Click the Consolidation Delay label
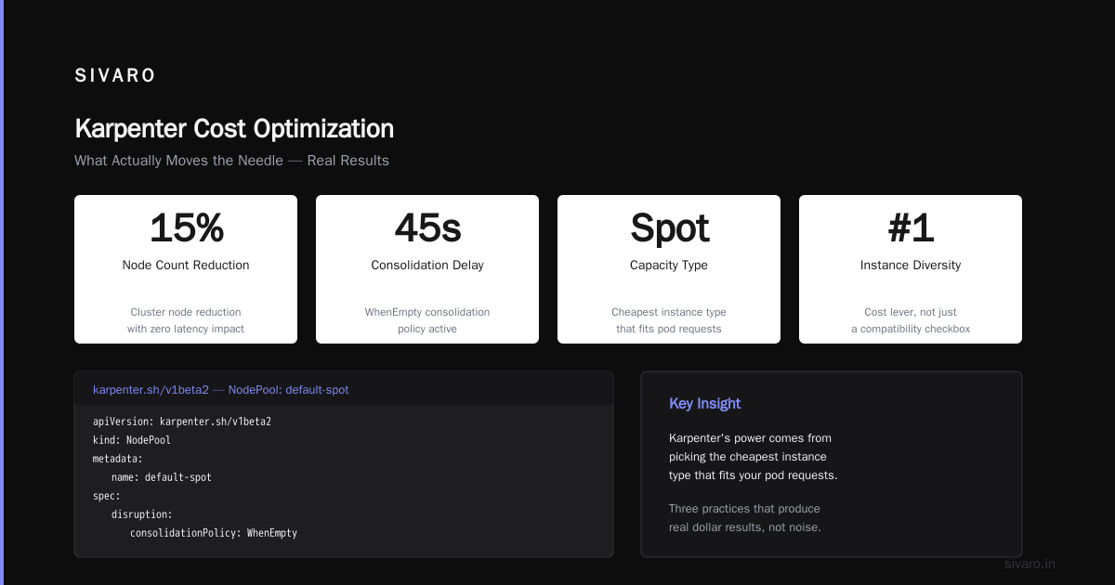Image resolution: width=1115 pixels, height=585 pixels. [x=427, y=265]
